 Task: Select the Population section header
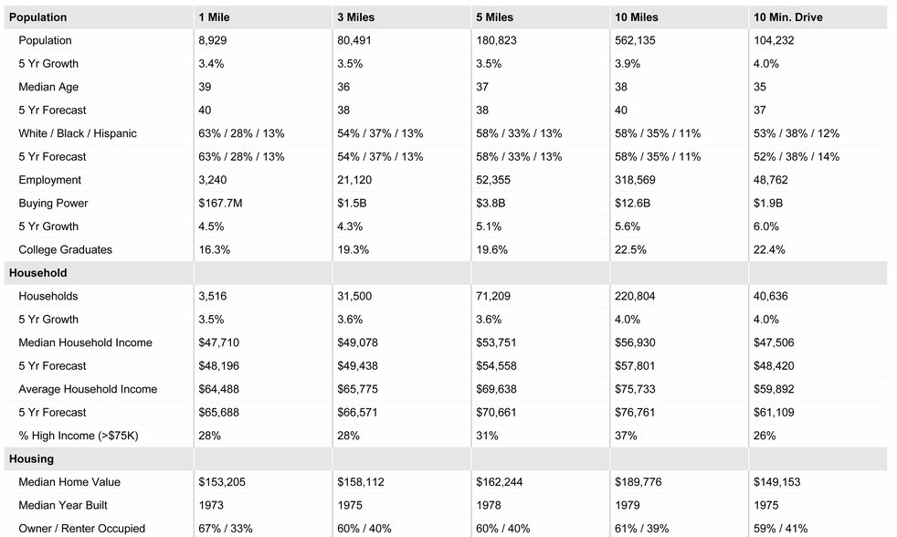[x=37, y=17]
